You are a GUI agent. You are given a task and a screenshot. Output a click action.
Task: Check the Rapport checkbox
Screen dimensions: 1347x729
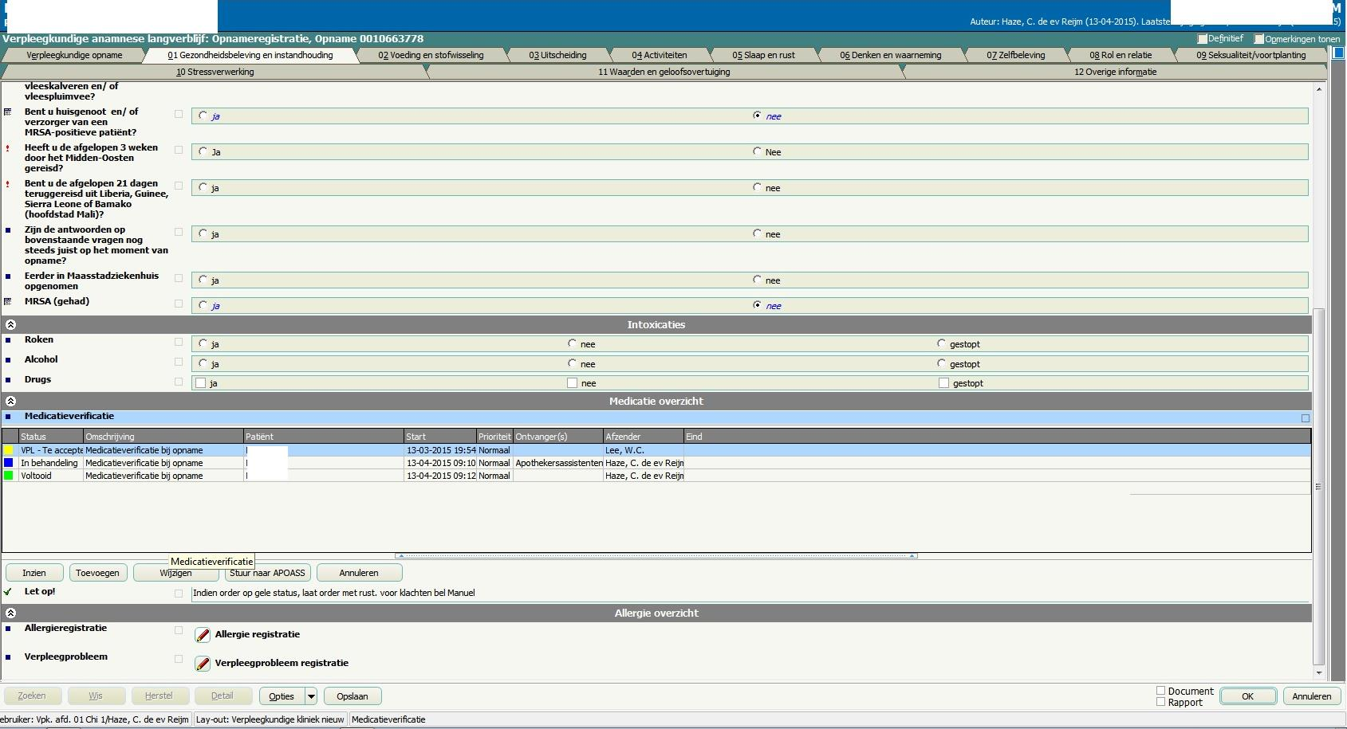coord(1161,702)
